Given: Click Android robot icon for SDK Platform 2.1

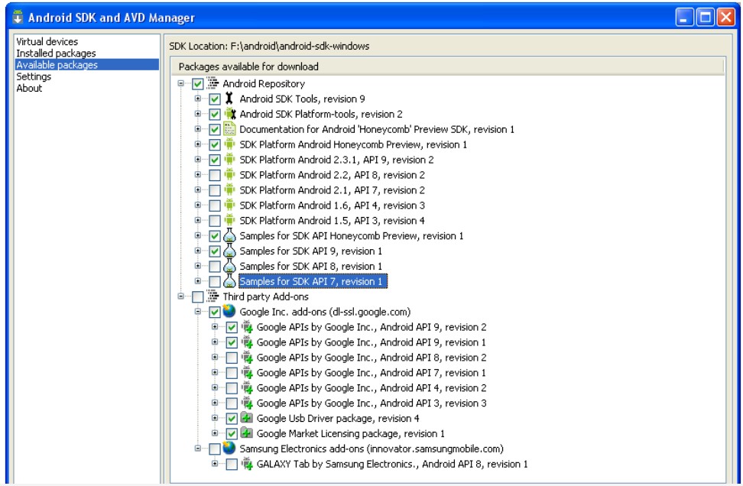Looking at the screenshot, I should pyautogui.click(x=229, y=190).
